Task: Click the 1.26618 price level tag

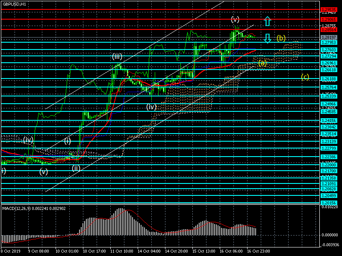Action: coord(329,70)
